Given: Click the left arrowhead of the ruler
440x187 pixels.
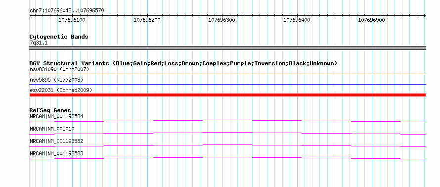Looking at the screenshot, I should pos(31,15).
